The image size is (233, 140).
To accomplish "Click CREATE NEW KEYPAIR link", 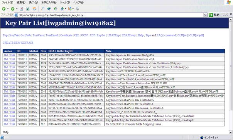I will [18, 43].
